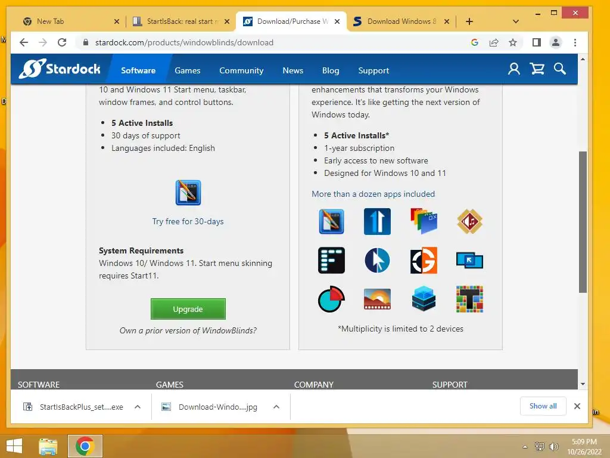Select the WindowBlinds icon in apps grid
The width and height of the screenshot is (610, 458).
point(331,221)
